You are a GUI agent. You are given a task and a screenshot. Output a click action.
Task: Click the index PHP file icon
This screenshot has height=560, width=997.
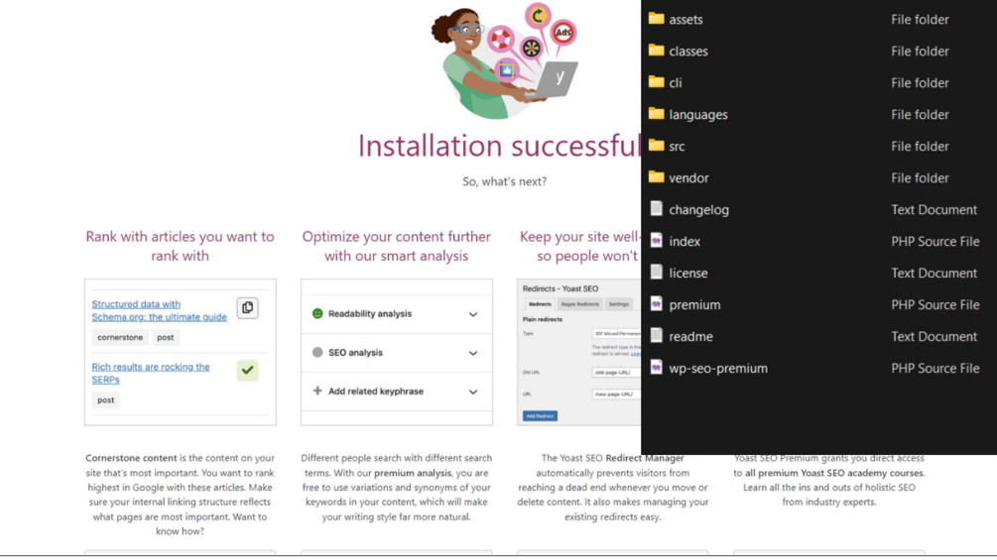click(x=656, y=241)
